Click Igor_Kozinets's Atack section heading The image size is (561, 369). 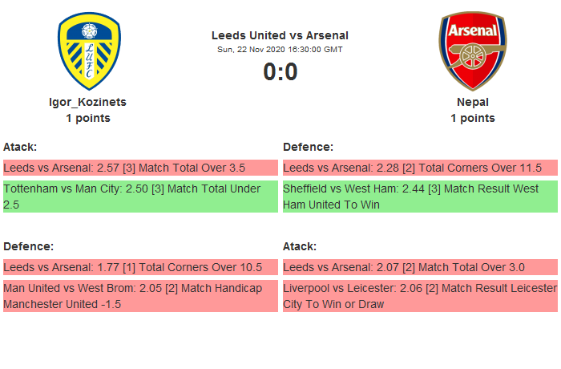(20, 147)
